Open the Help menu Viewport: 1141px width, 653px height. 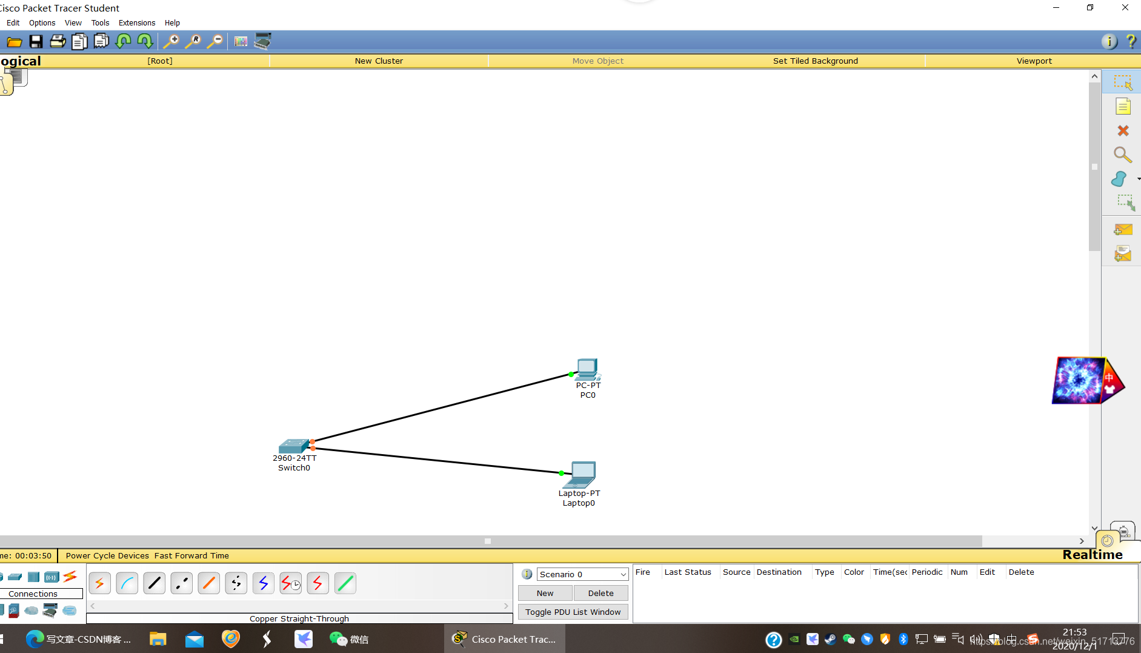click(172, 23)
